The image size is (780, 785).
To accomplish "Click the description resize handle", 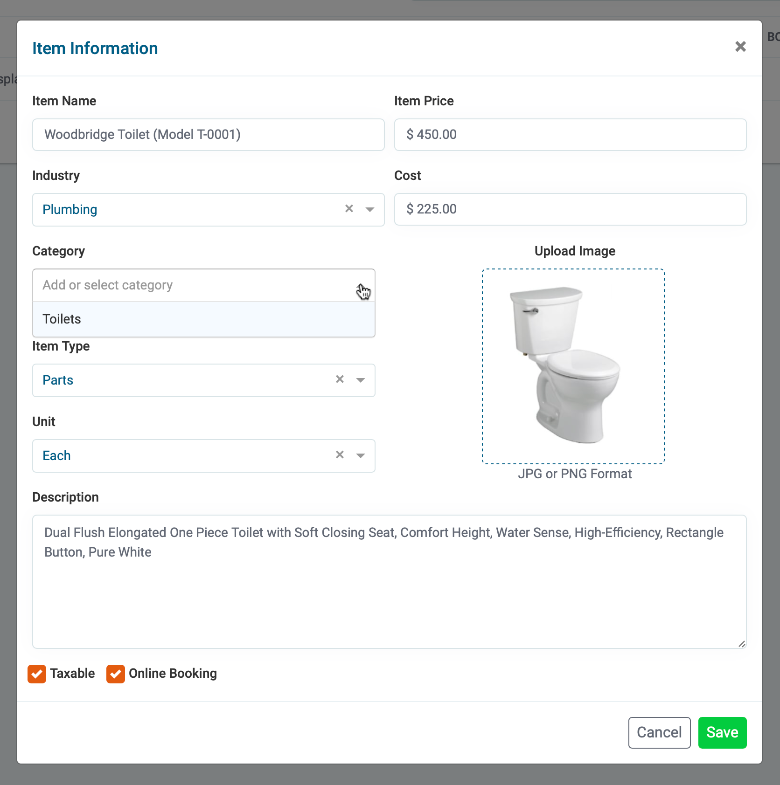I will click(742, 644).
